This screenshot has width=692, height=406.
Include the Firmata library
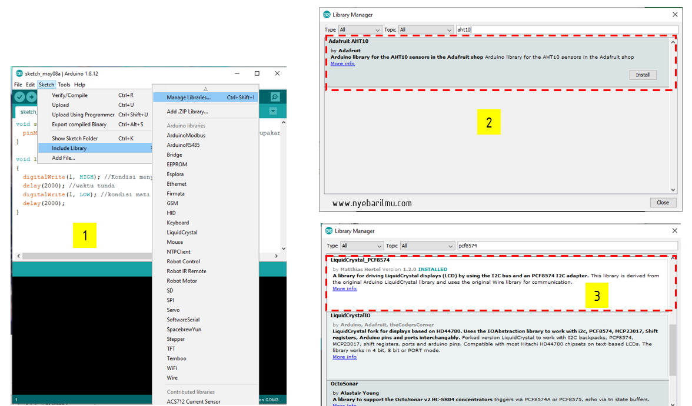tap(175, 193)
